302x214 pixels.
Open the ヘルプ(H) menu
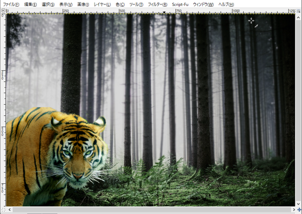[226, 4]
